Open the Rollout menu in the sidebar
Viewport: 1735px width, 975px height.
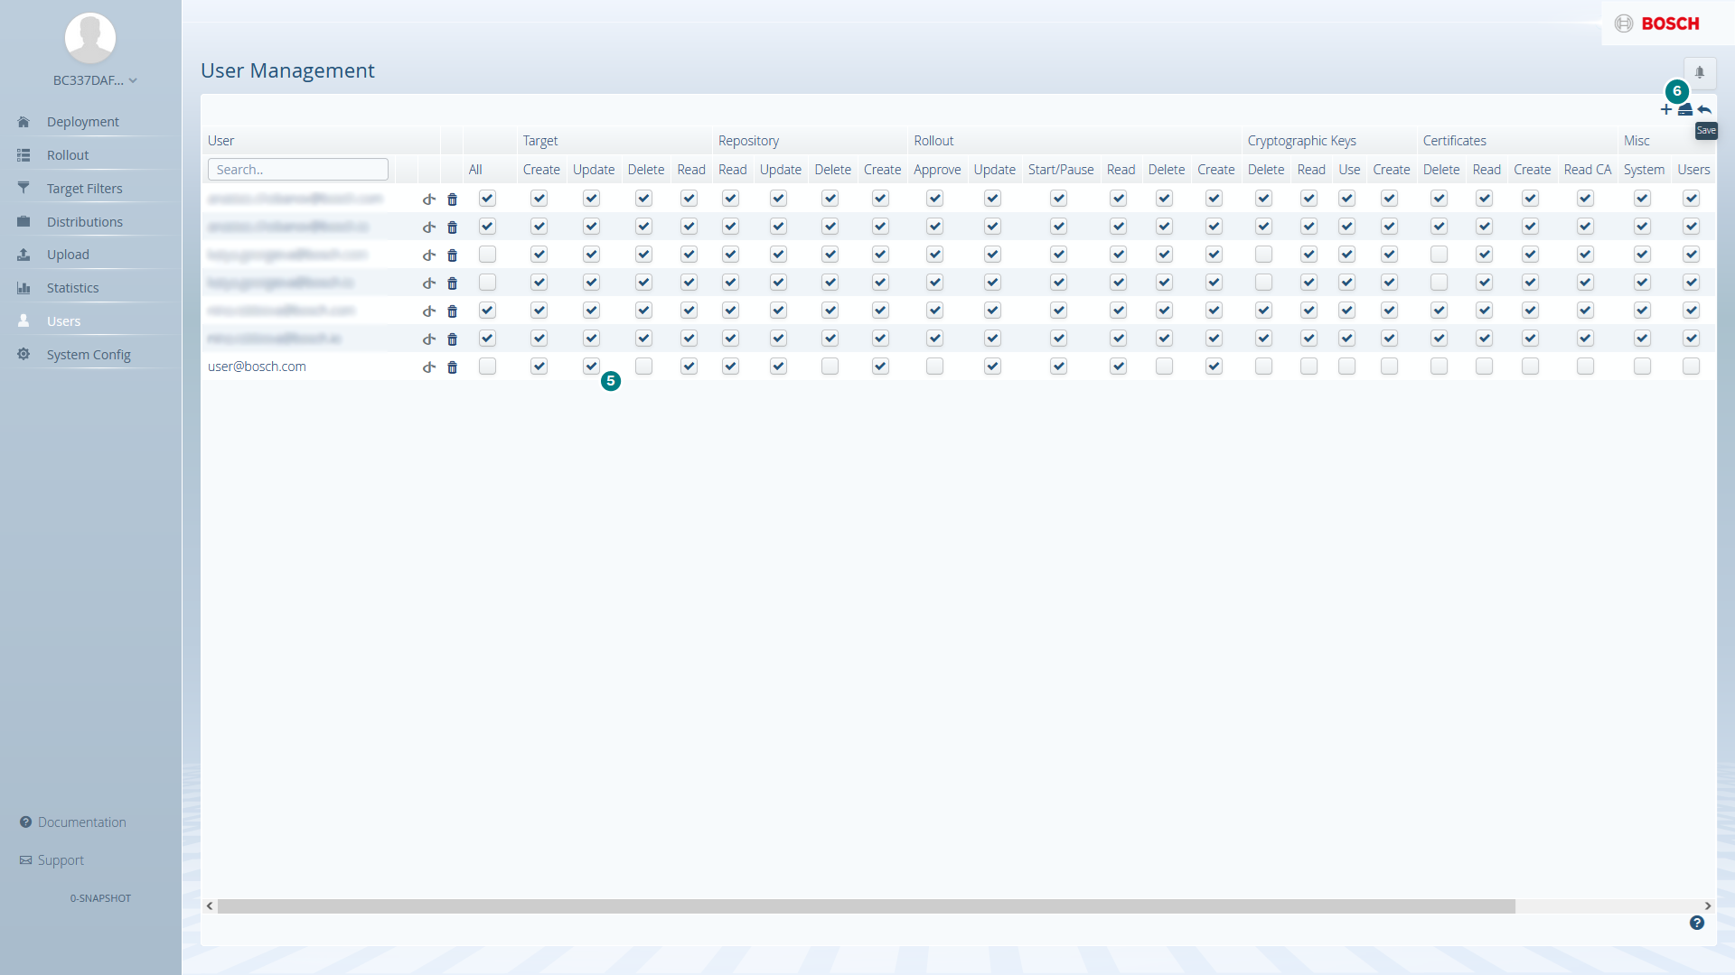tap(68, 155)
